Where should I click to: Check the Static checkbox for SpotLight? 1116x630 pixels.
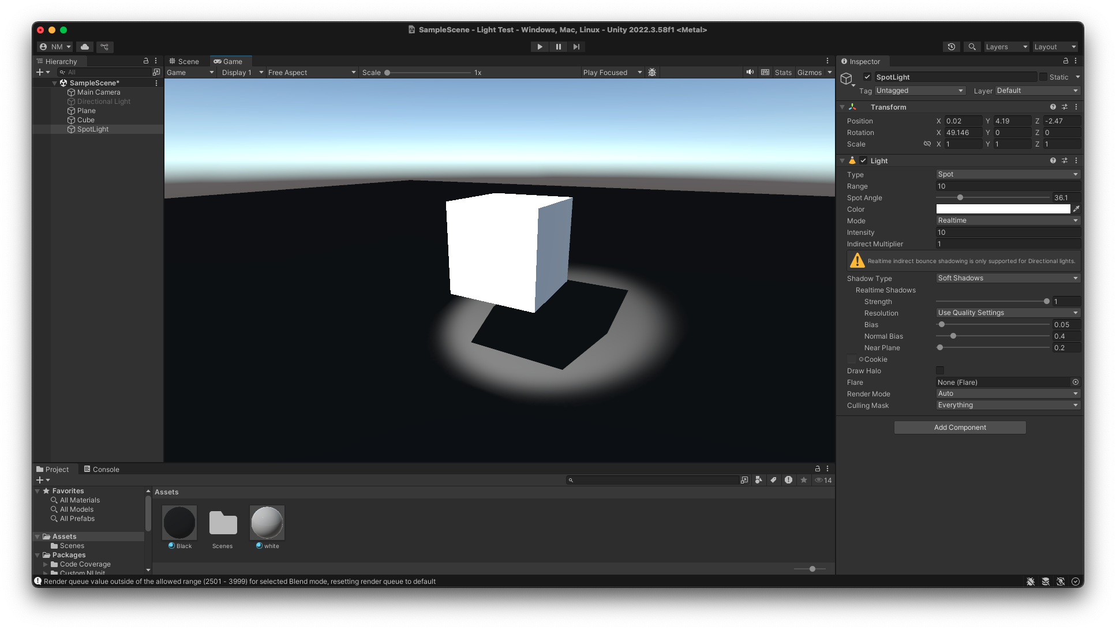click(x=1043, y=77)
